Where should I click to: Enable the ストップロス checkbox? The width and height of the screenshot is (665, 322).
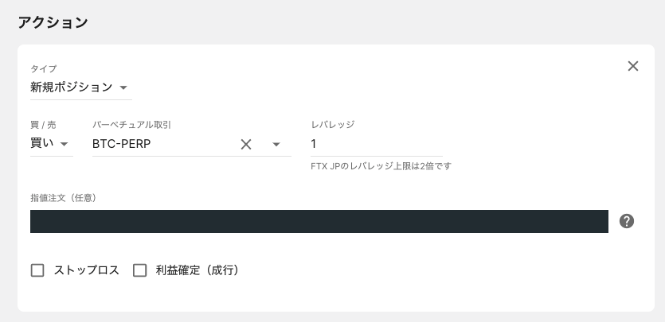point(37,270)
